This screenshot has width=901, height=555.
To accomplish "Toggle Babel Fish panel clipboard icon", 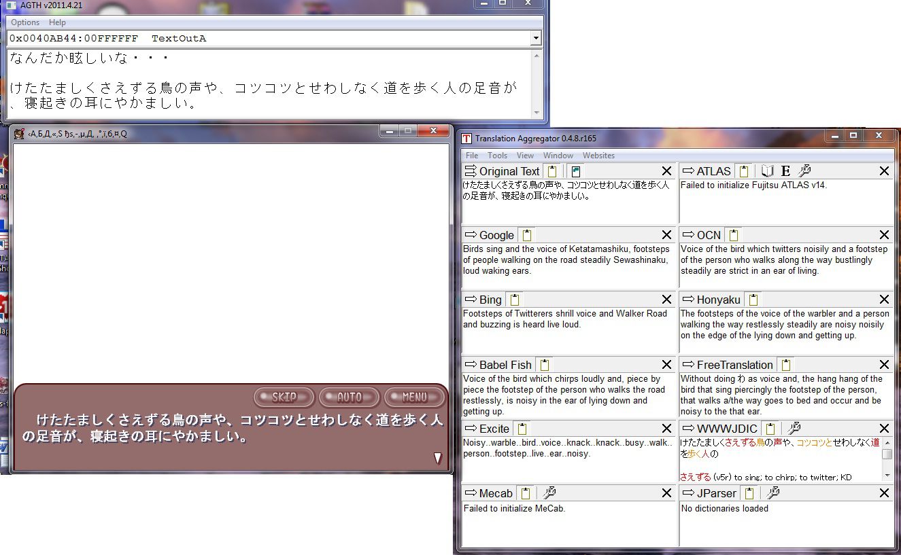I will pos(544,365).
